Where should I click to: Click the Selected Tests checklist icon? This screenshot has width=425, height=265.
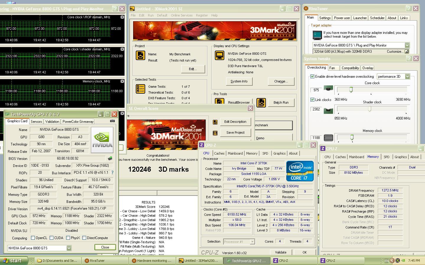pos(140,89)
